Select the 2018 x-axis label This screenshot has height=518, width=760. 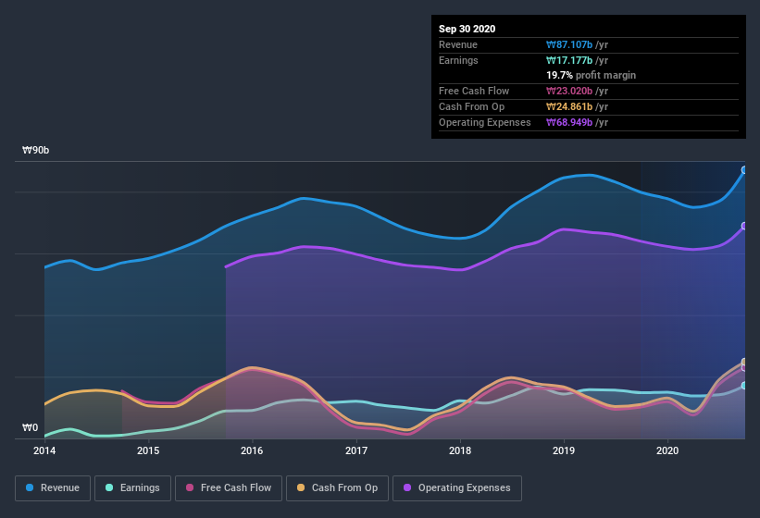coord(460,450)
